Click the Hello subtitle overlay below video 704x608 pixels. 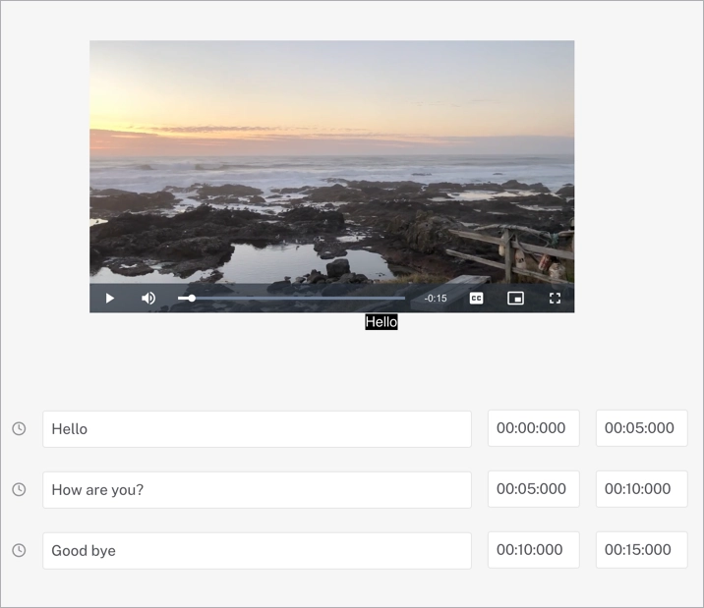point(381,322)
